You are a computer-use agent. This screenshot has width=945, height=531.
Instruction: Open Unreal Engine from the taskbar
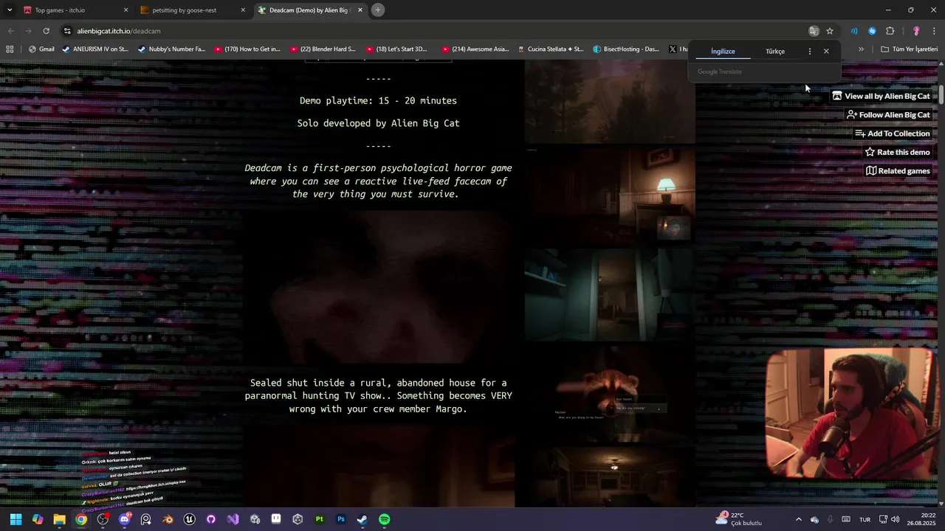(189, 519)
